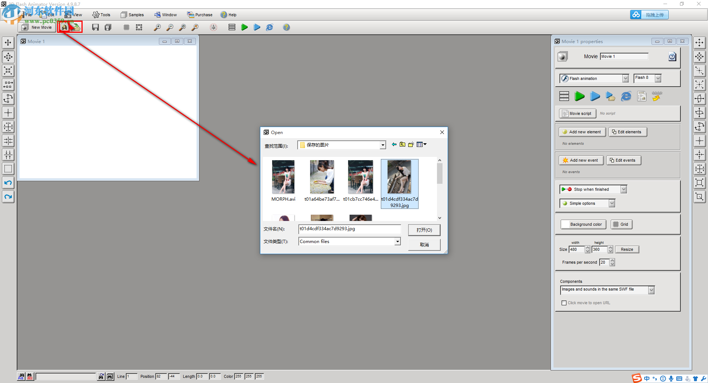Click the Create New Folder icon in Open dialog
Viewport: 708px width, 383px height.
coord(411,144)
